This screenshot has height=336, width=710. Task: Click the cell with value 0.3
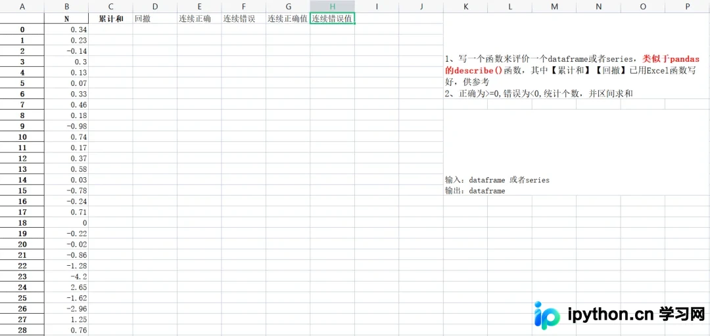[66, 62]
